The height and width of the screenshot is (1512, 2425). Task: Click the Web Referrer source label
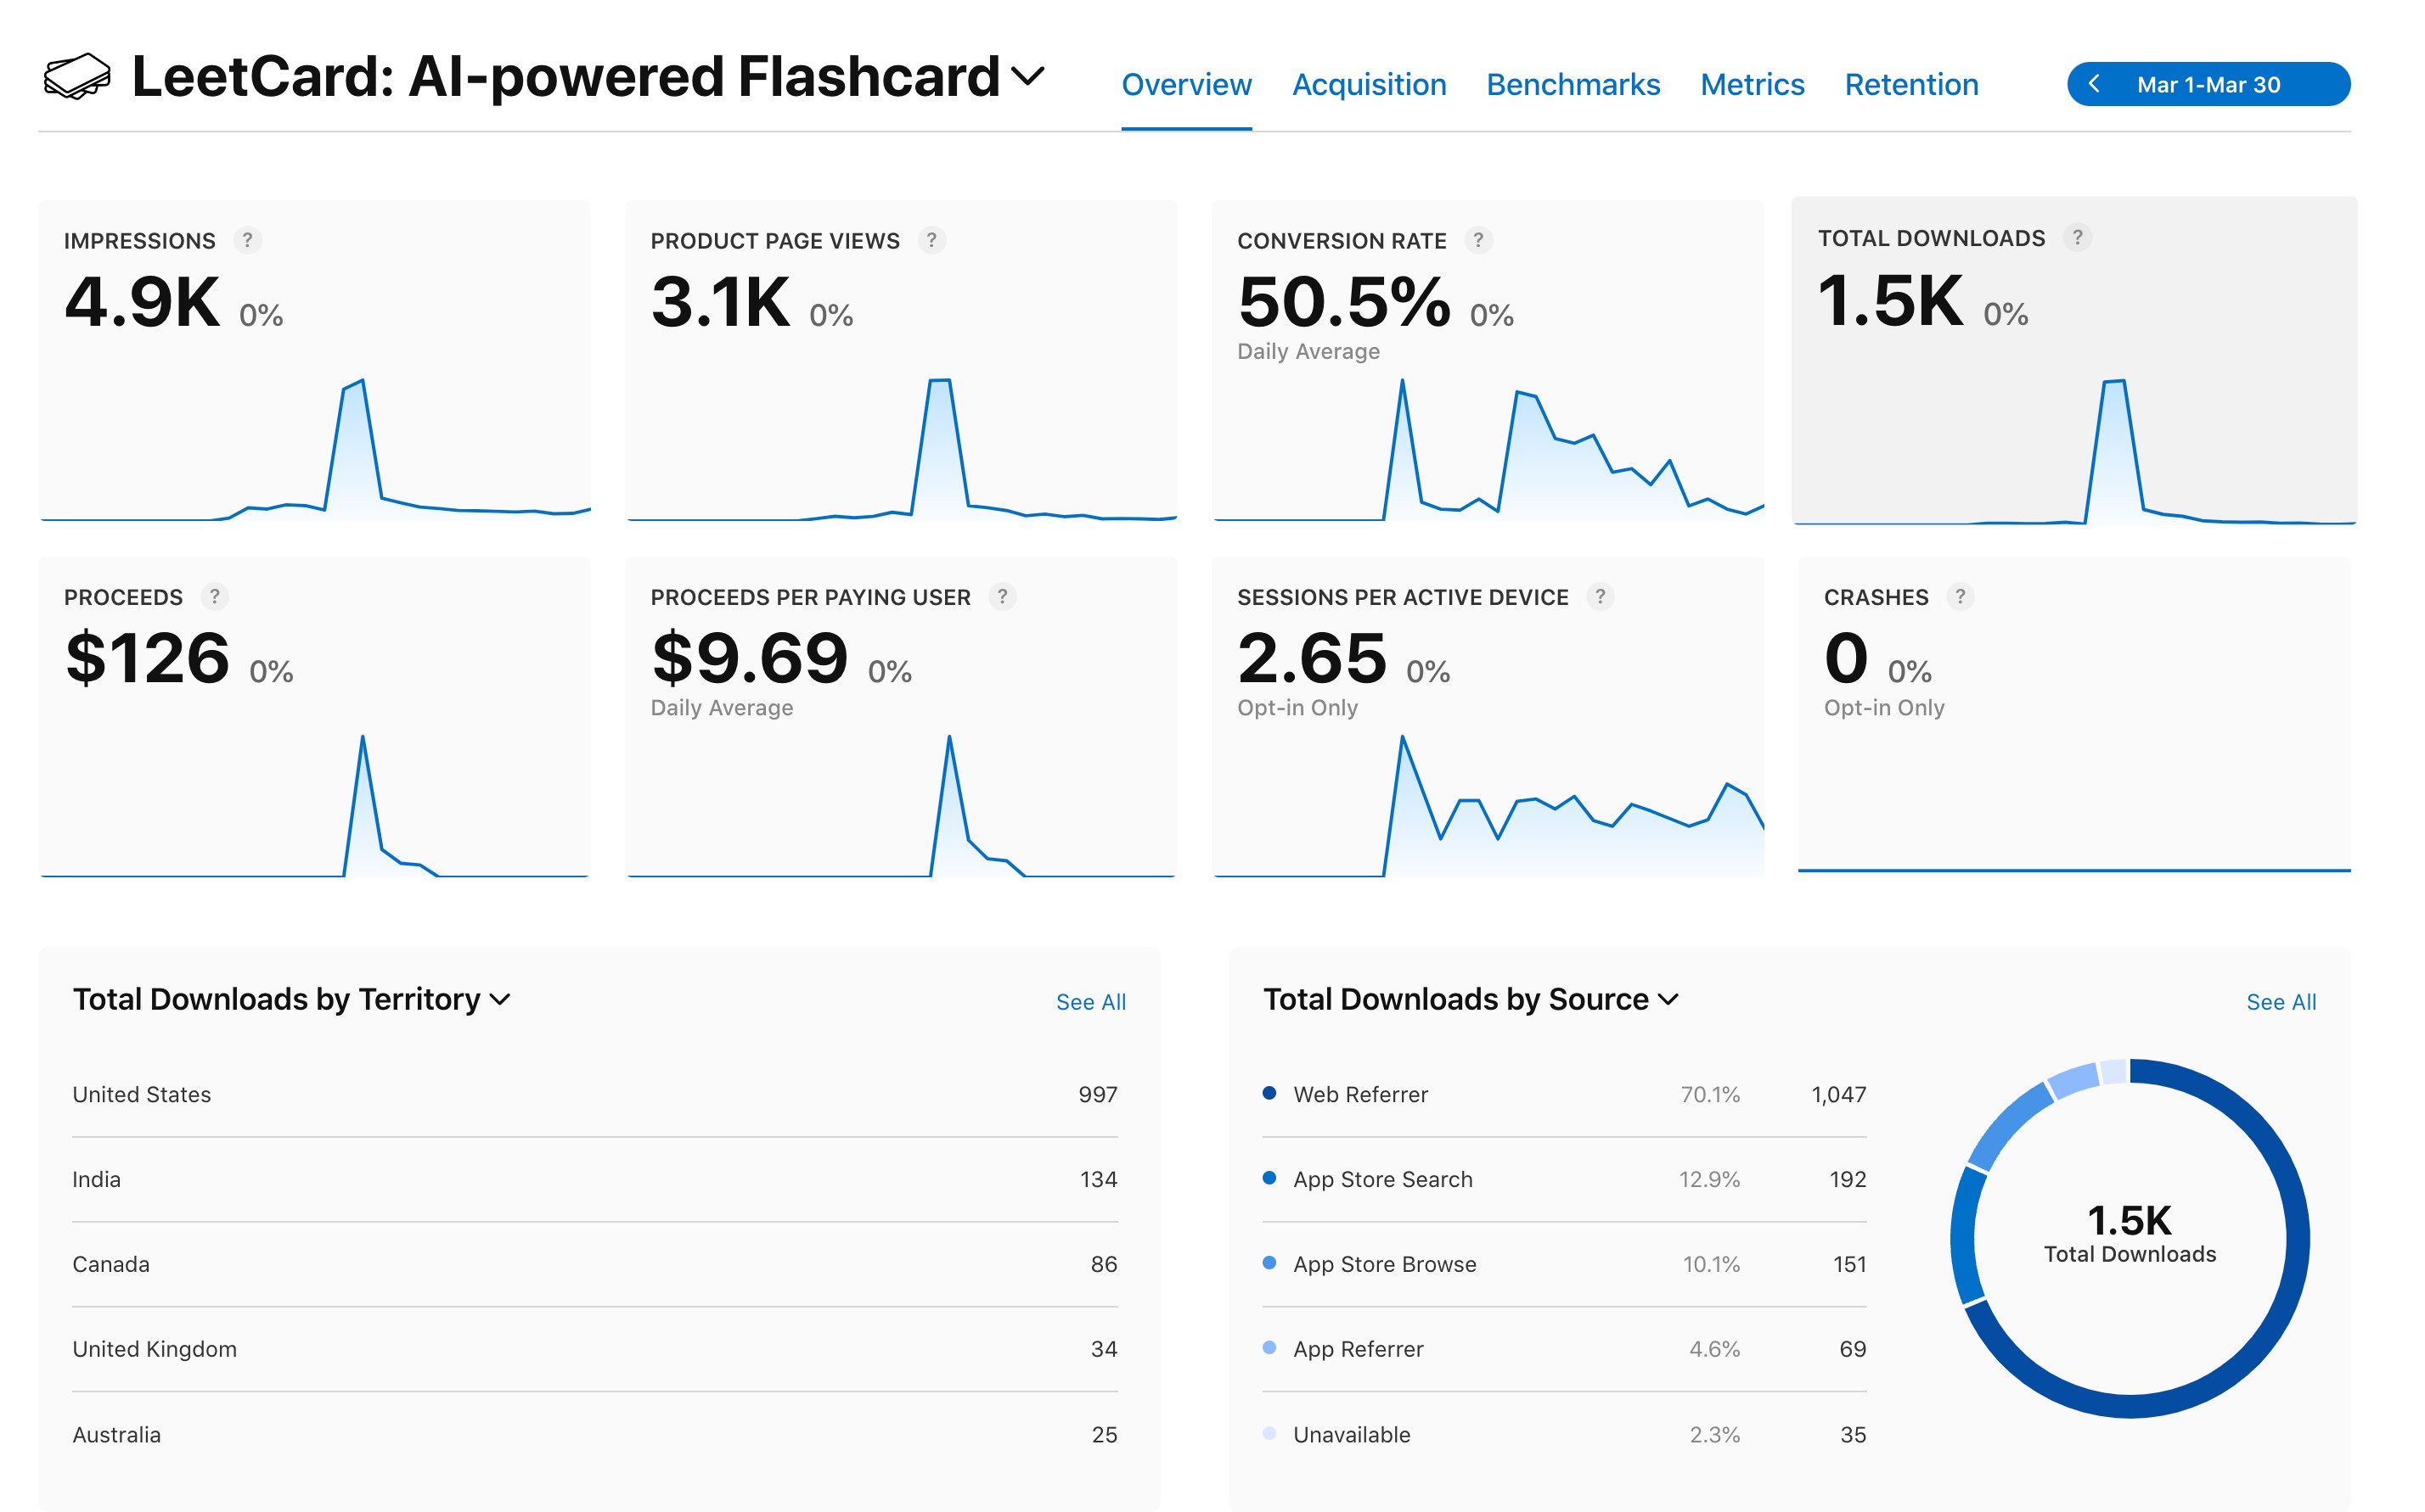[x=1359, y=1095]
